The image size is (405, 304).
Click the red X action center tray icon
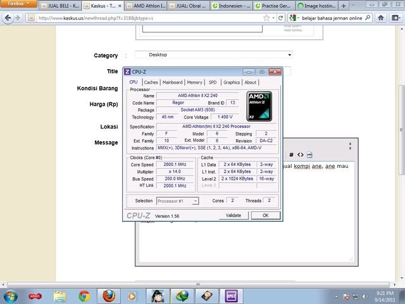(346, 296)
